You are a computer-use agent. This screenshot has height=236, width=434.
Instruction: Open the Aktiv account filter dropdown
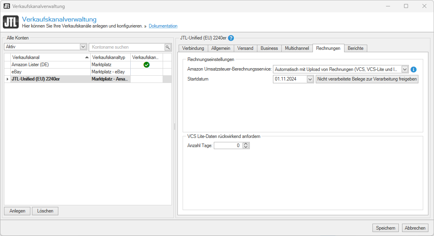pos(83,47)
